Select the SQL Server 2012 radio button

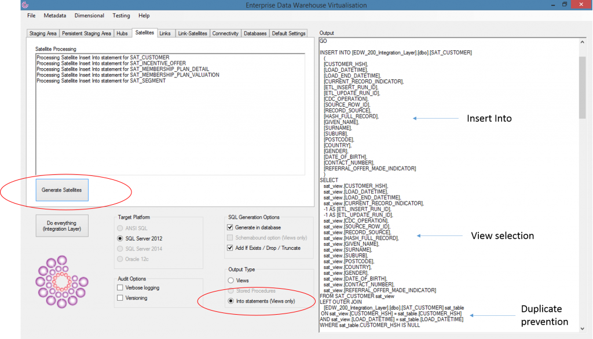pyautogui.click(x=120, y=238)
